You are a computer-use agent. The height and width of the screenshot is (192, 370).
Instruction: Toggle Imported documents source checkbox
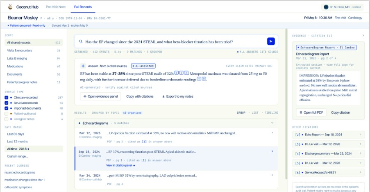[7, 108]
